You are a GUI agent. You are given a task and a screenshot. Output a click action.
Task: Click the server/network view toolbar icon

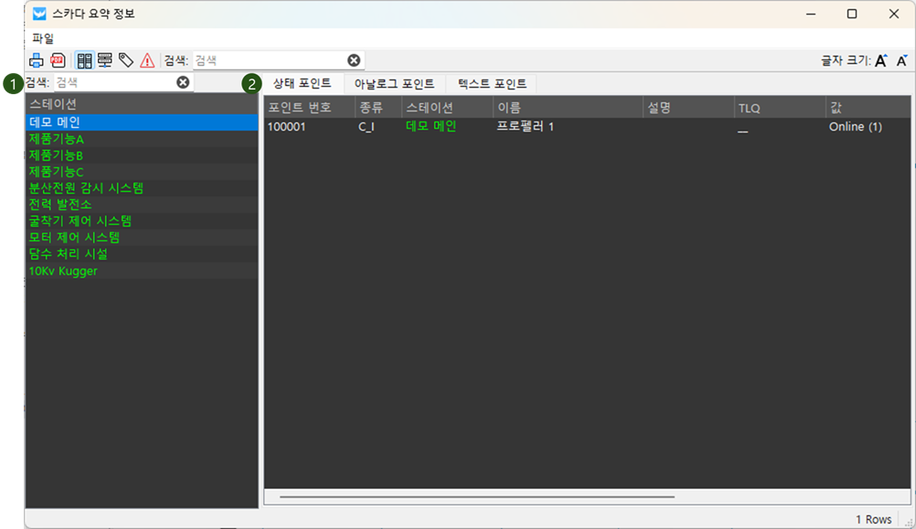(x=104, y=60)
